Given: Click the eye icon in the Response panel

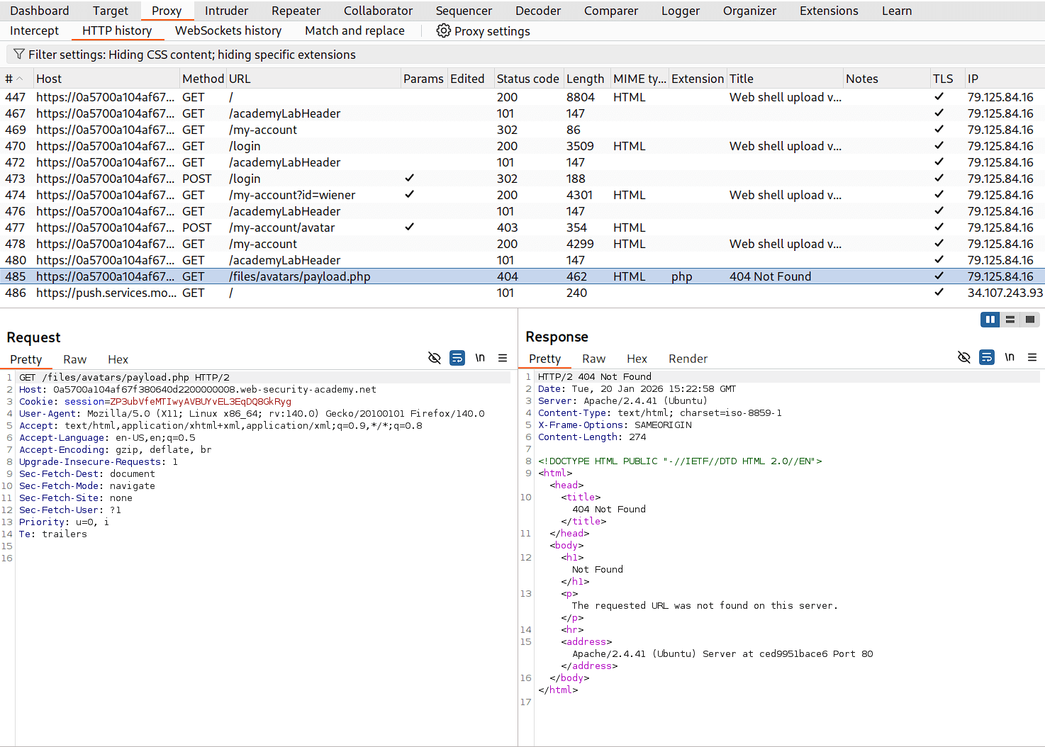Looking at the screenshot, I should 963,357.
